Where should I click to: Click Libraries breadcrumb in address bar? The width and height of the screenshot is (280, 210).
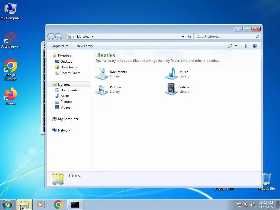(x=83, y=37)
